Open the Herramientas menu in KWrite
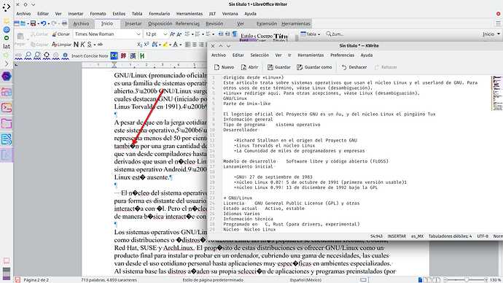Image resolution: width=503 pixels, height=283 pixels. (311, 55)
